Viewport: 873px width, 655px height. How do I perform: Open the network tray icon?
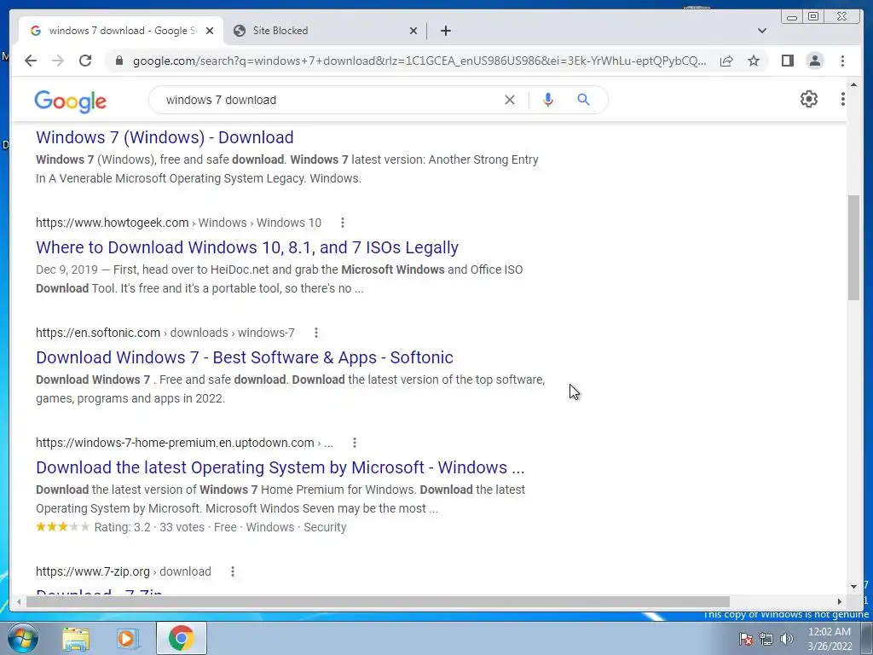click(x=766, y=639)
